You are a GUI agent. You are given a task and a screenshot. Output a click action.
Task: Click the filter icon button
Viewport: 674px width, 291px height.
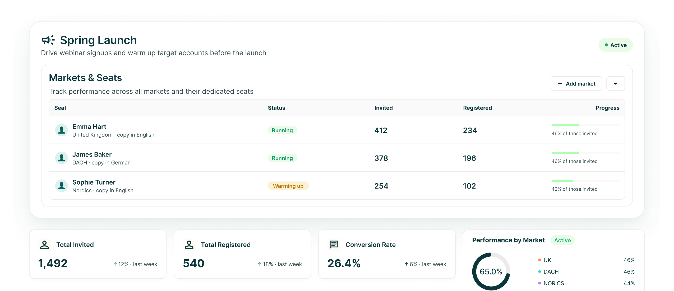615,83
